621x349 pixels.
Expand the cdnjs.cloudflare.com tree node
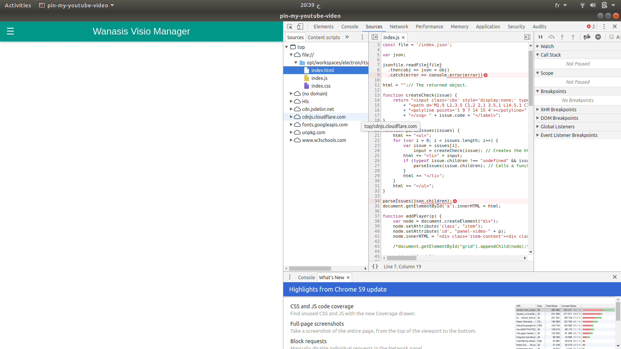(291, 117)
